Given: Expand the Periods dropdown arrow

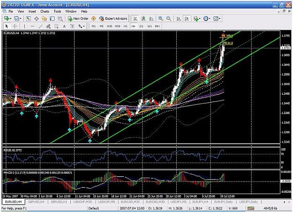Looking at the screenshot, I should [210, 18].
